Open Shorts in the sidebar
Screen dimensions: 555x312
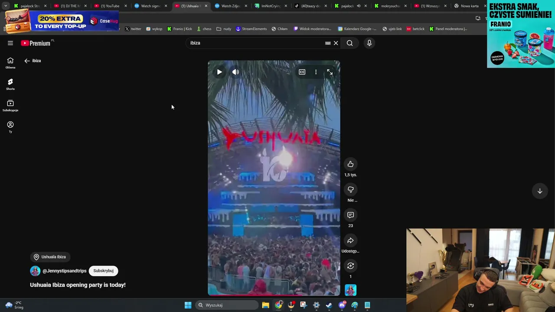pos(10,84)
